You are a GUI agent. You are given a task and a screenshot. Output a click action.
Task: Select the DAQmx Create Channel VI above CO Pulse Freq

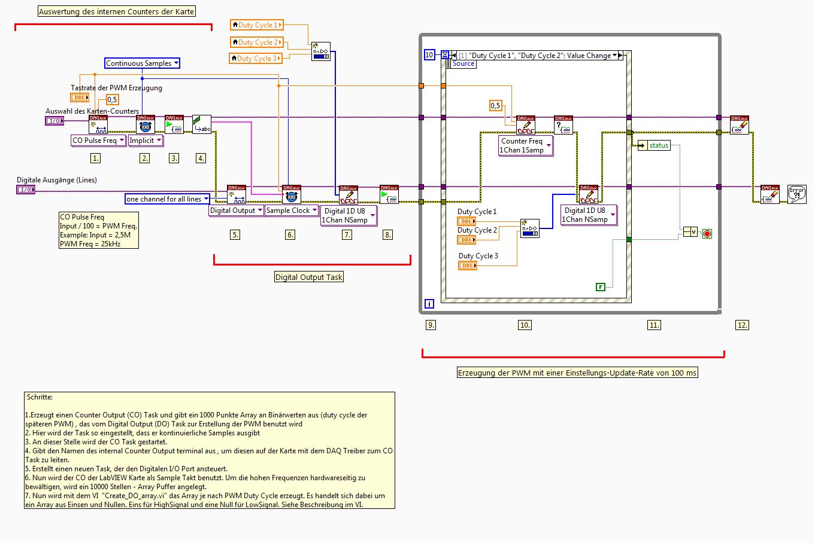click(98, 124)
